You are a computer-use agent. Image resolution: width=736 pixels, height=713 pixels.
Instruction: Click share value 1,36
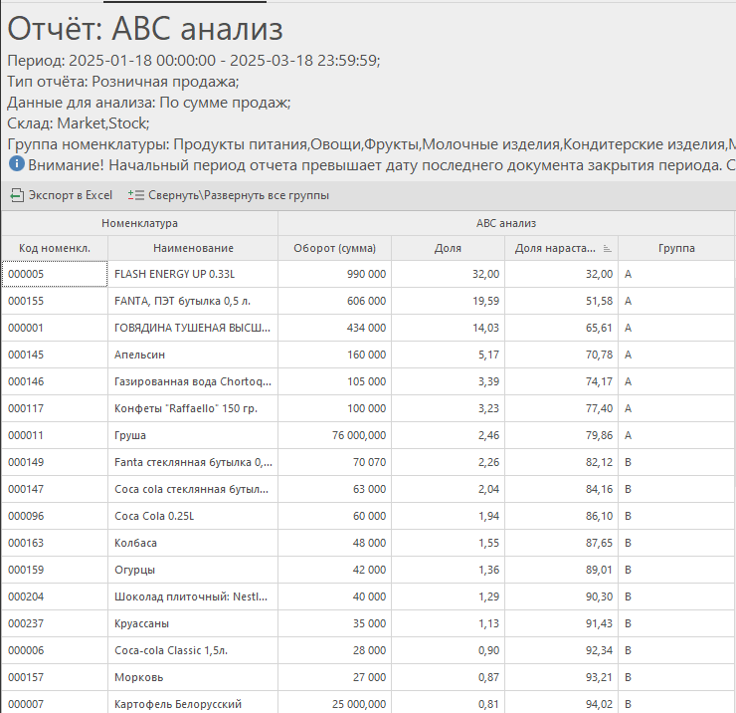(448, 570)
